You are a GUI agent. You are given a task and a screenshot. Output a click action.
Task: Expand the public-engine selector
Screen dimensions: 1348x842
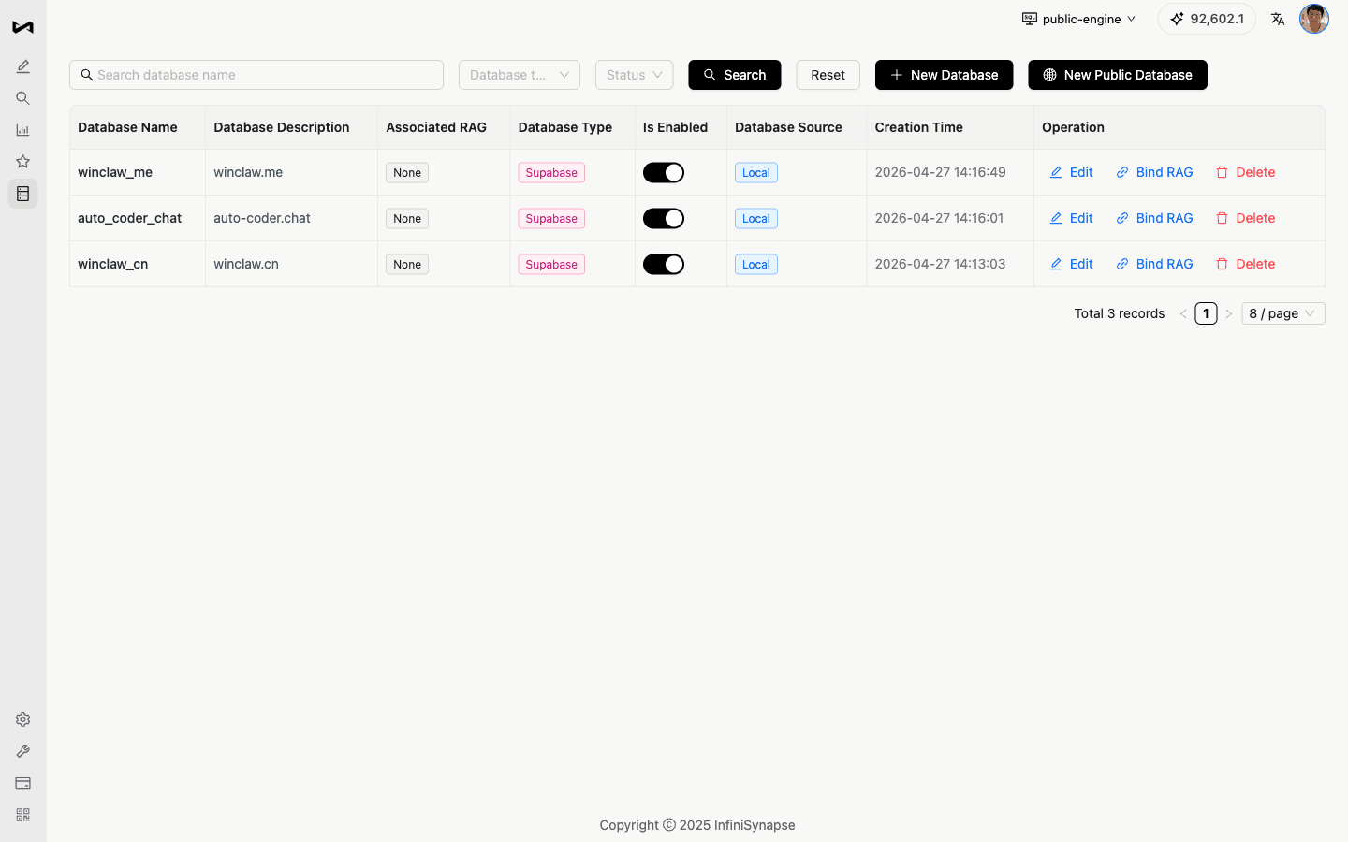(1079, 19)
